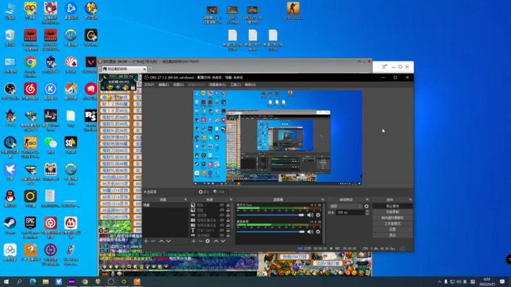Remove selected source with minus icon
This screenshot has width=511, height=287.
[x=201, y=241]
